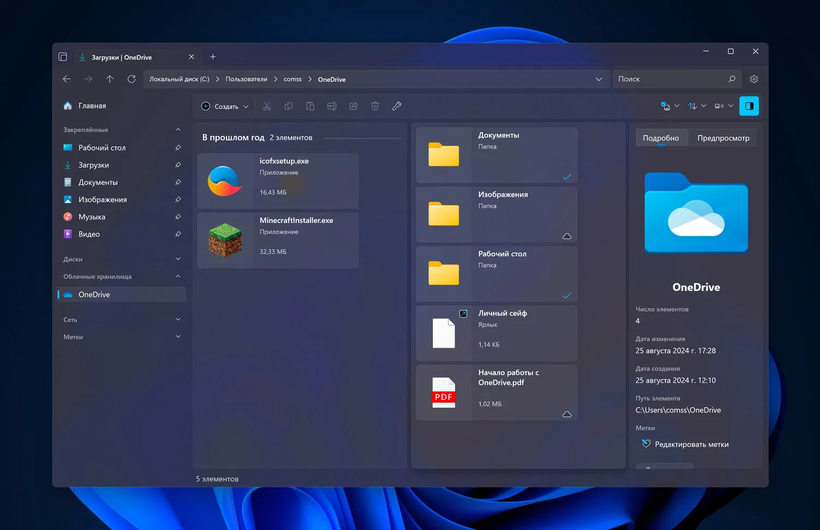Click the Paste icon in the toolbar
The width and height of the screenshot is (820, 530).
pos(310,107)
